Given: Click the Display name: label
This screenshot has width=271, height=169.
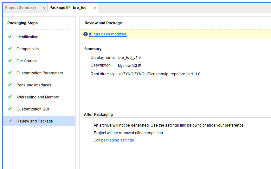Looking at the screenshot, I should tap(103, 58).
